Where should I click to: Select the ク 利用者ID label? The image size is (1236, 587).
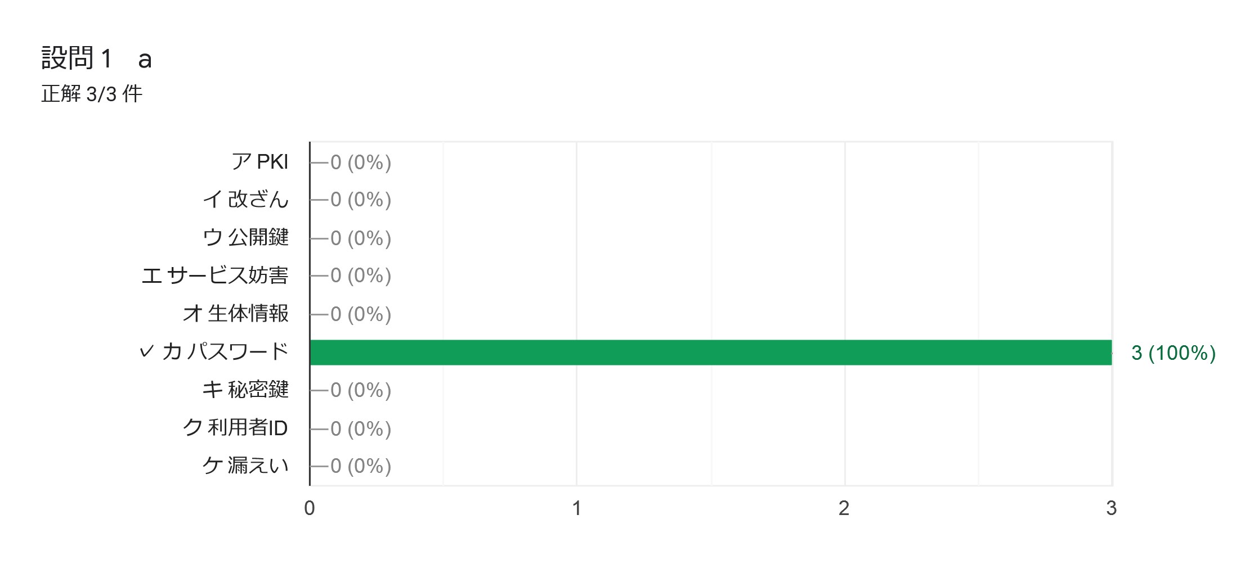[x=235, y=428]
